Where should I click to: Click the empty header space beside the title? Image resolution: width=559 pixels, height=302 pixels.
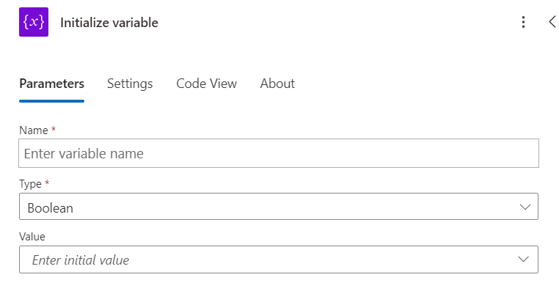tap(330, 22)
